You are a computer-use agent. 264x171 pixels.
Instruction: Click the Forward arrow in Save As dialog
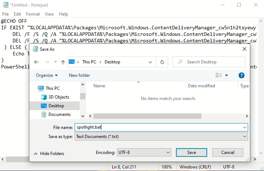tap(47, 62)
